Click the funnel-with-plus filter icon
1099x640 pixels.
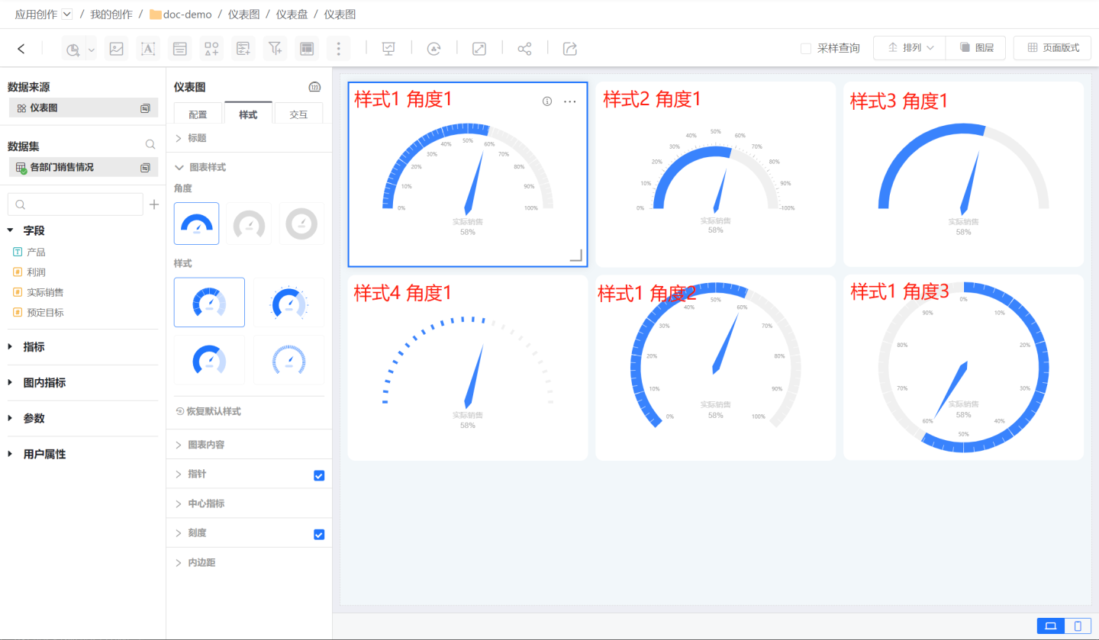(x=275, y=49)
